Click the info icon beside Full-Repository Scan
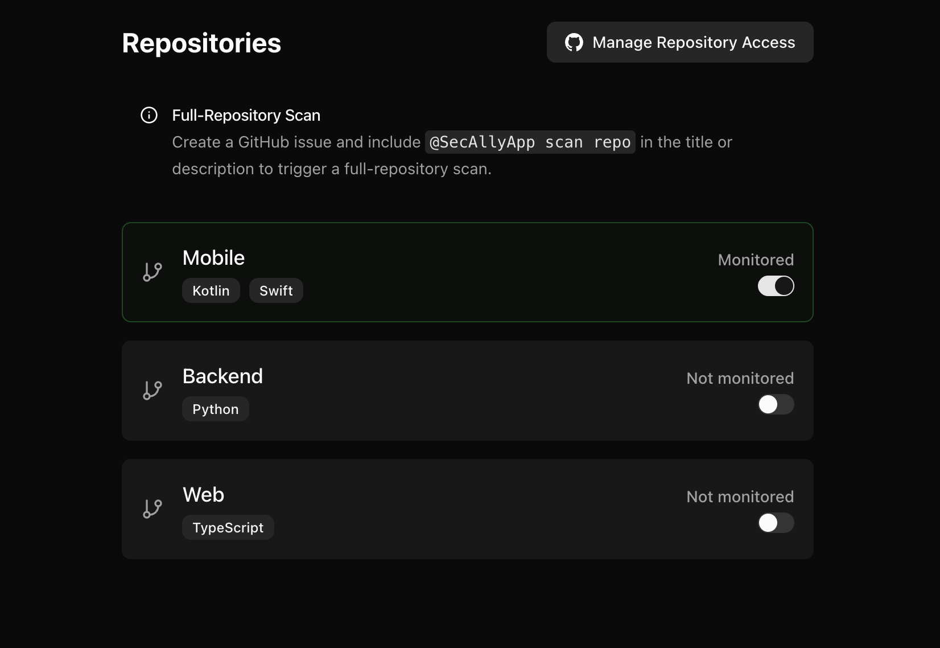Viewport: 940px width, 648px height. (x=149, y=116)
